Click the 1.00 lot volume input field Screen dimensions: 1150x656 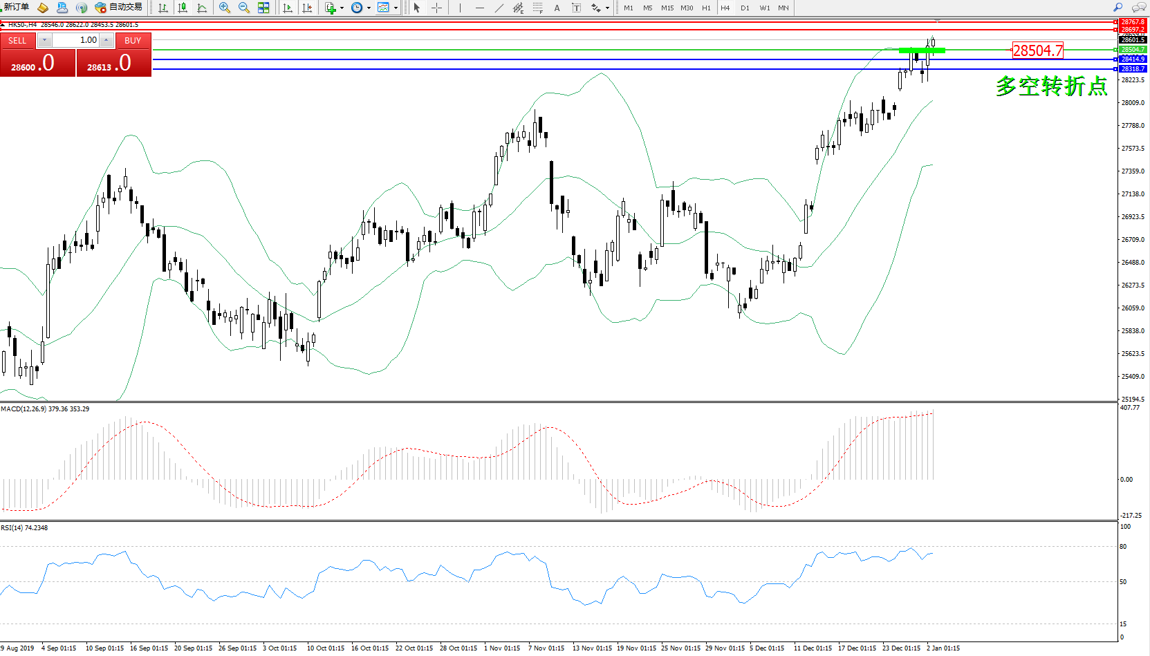pos(76,40)
